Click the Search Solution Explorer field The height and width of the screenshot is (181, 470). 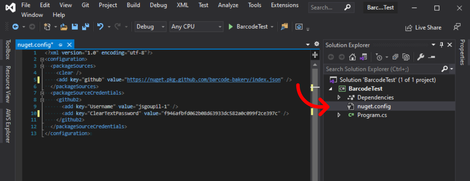pos(383,69)
